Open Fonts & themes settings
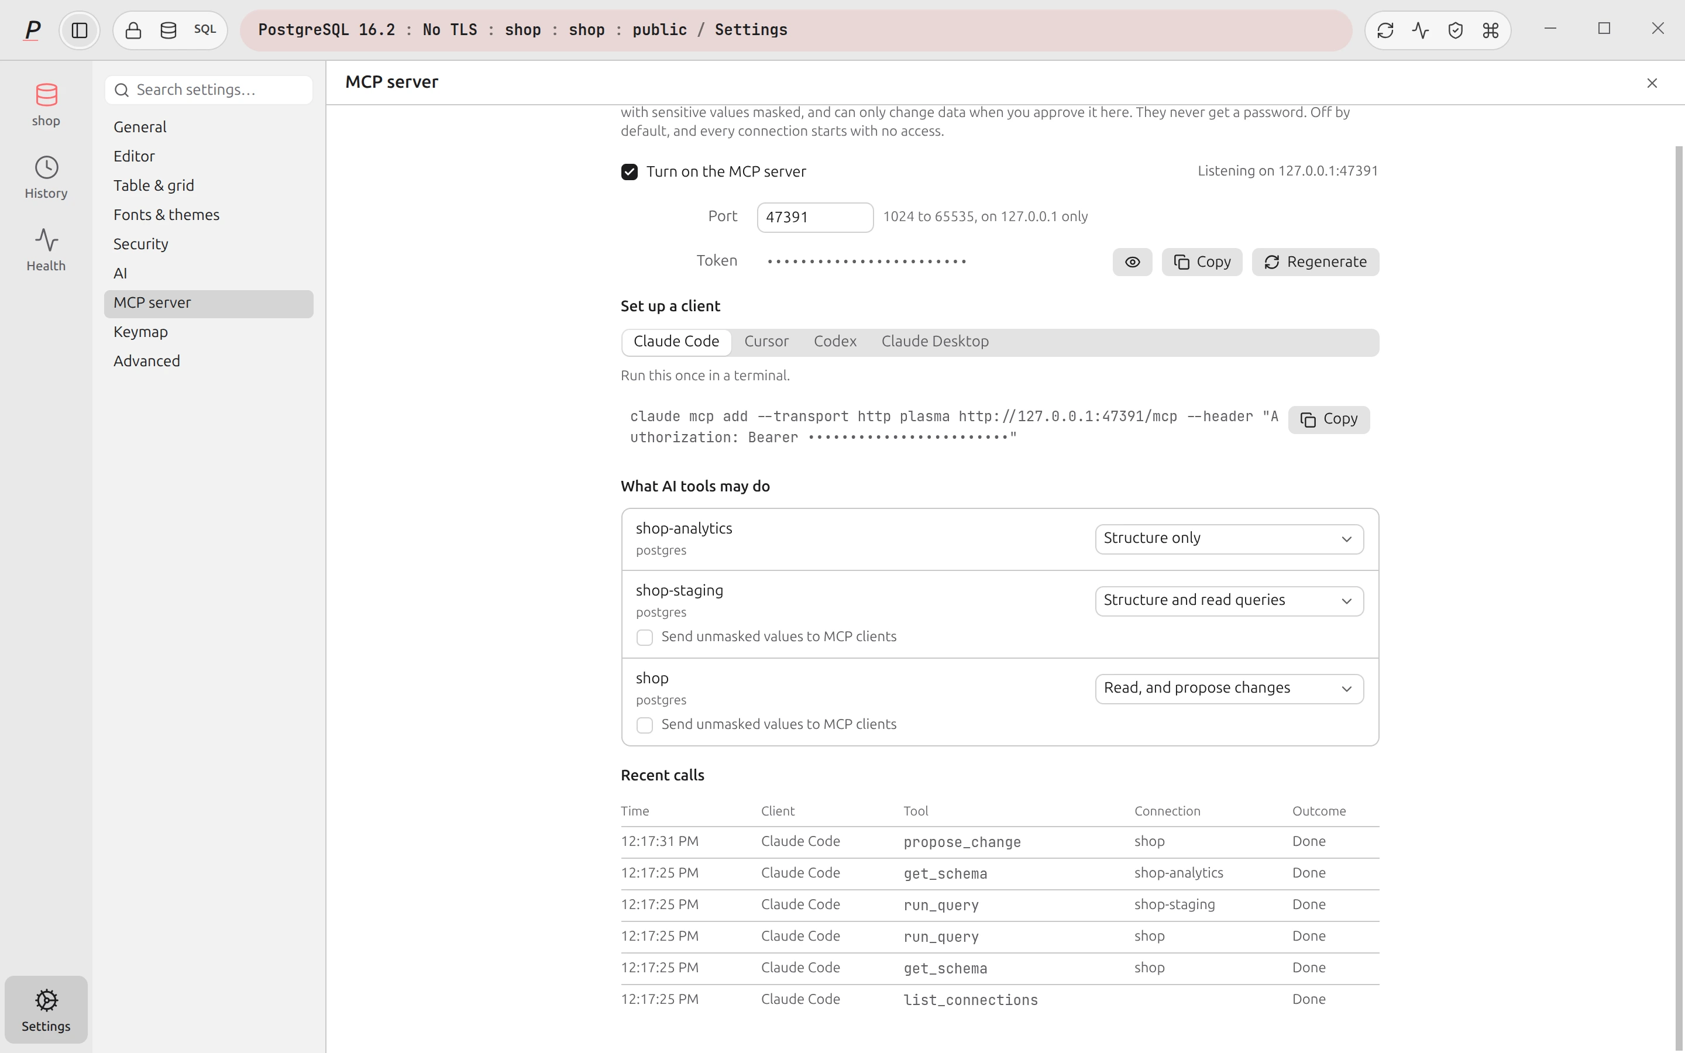 pyautogui.click(x=209, y=215)
